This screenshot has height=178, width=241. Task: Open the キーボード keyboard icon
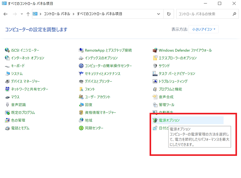pyautogui.click(x=7, y=66)
